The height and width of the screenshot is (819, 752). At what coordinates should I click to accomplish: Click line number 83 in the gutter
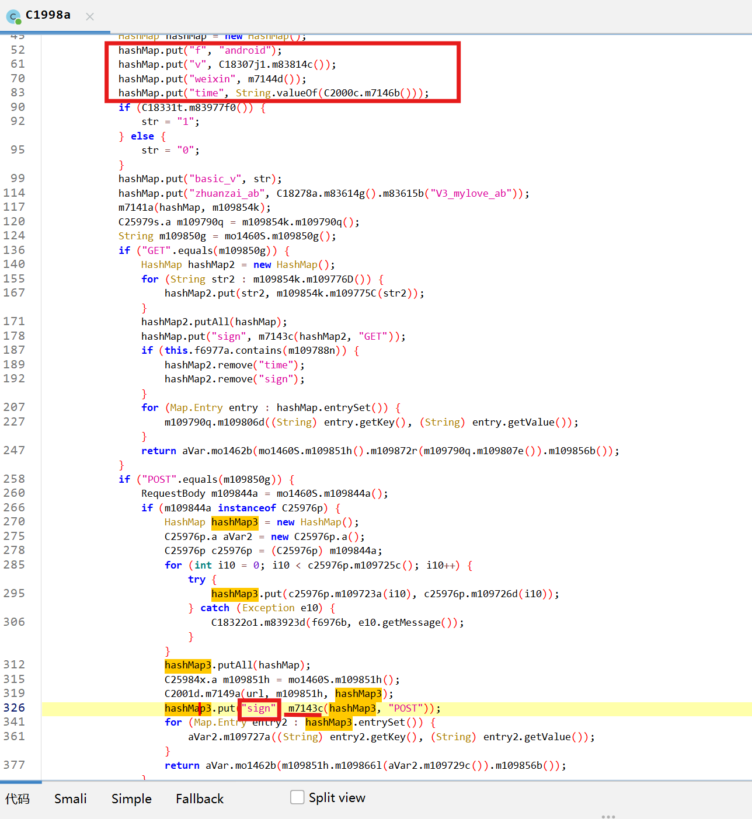coord(18,93)
